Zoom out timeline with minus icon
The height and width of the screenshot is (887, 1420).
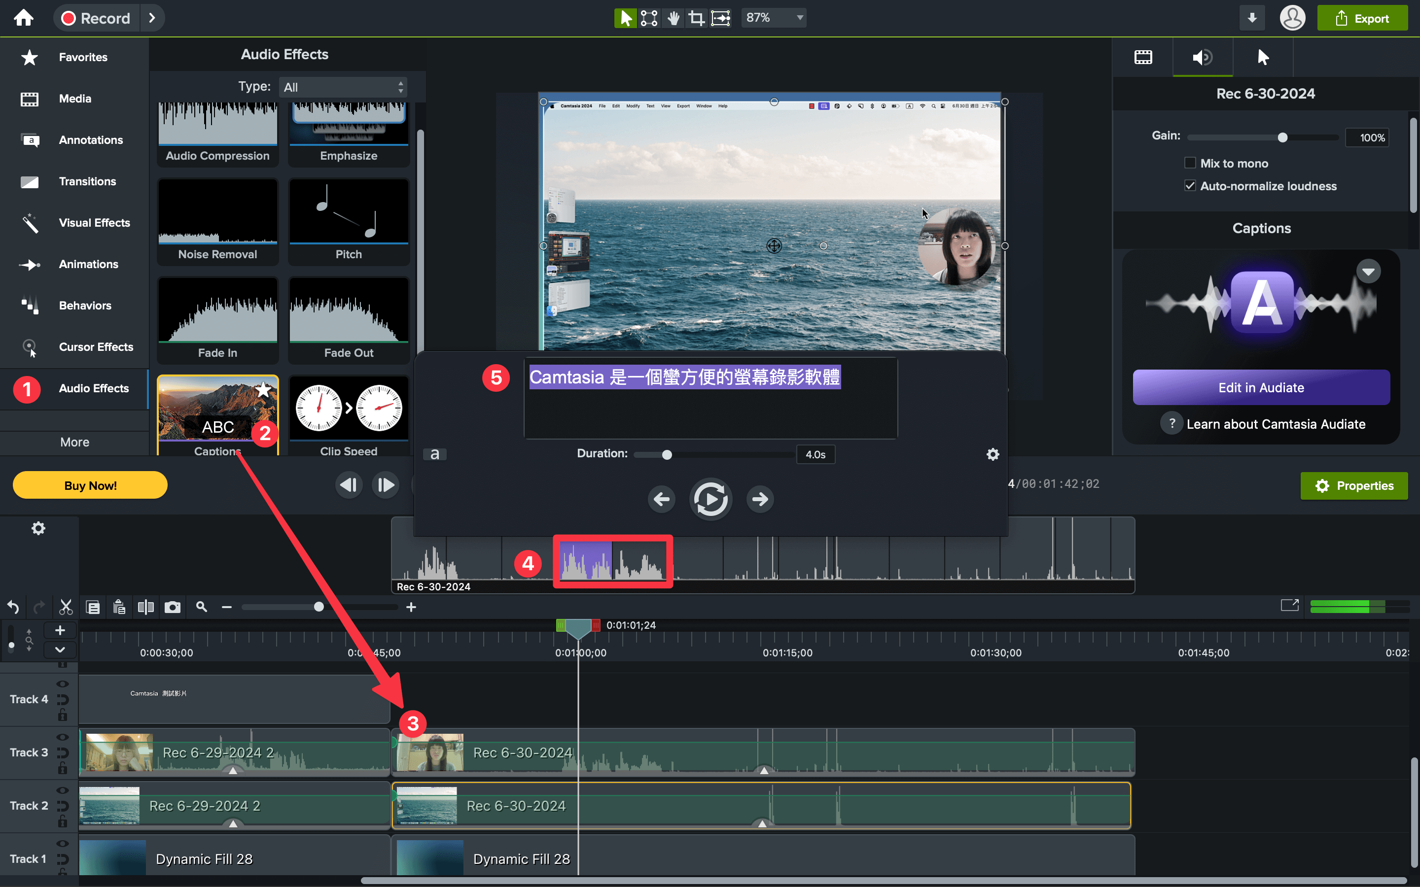(227, 607)
